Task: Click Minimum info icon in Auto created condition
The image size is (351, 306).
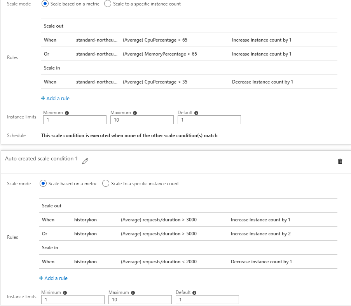Action: tap(65, 293)
